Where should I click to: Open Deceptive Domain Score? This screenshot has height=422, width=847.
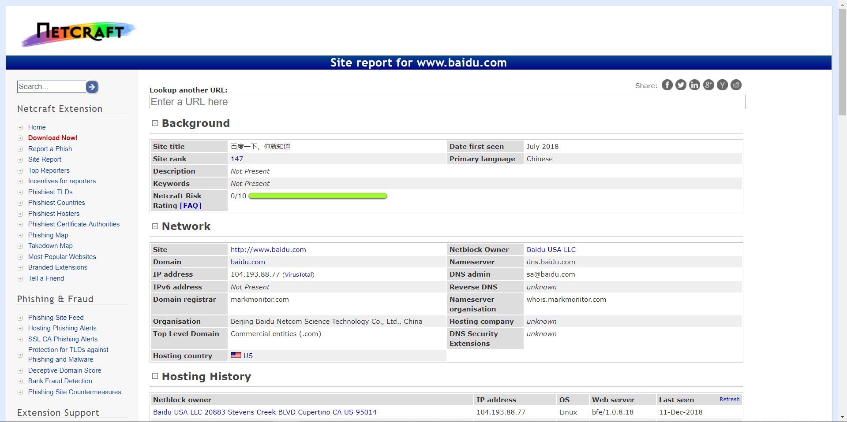(64, 370)
